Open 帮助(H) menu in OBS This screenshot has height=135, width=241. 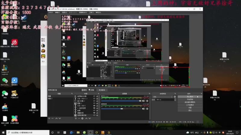98,12
